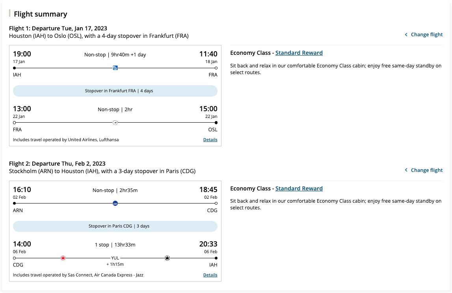Screen dimensions: 452x293
Task: Click the section marker beside Flight summary heading
Action: pos(10,14)
